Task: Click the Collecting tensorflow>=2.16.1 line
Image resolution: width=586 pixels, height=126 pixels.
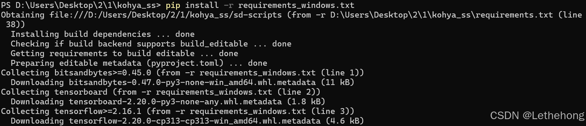Action: click(177, 112)
